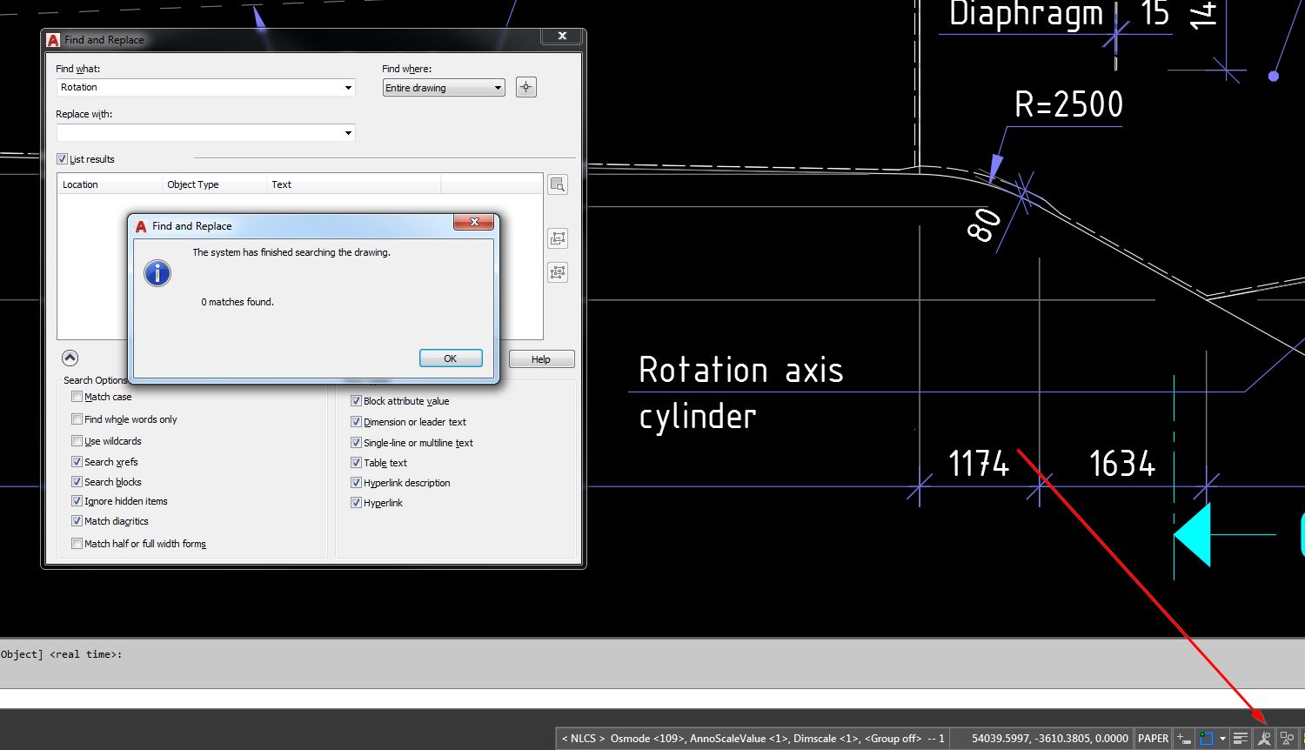
Task: Click the AutoCAD logo on the Find and Replace titlebar
Action: [52, 39]
